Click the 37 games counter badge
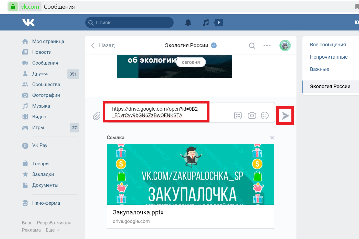 coord(74,128)
